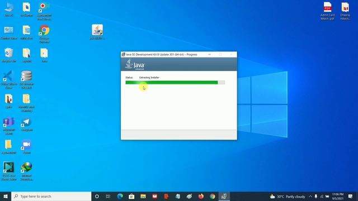Expand the hidden system tray icons chevron
This screenshot has width=358, height=201.
pyautogui.click(x=310, y=196)
